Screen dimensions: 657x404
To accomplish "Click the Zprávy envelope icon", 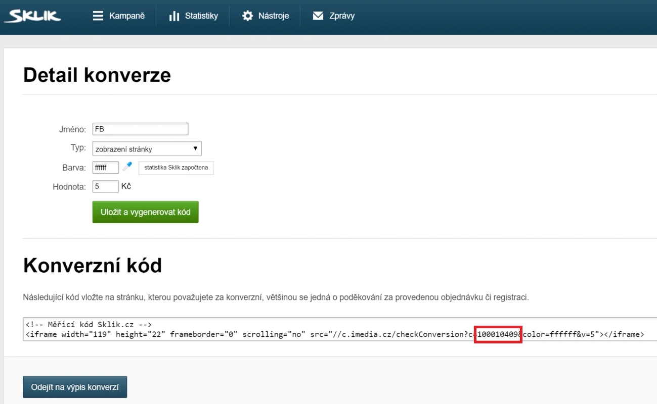I will pos(318,16).
